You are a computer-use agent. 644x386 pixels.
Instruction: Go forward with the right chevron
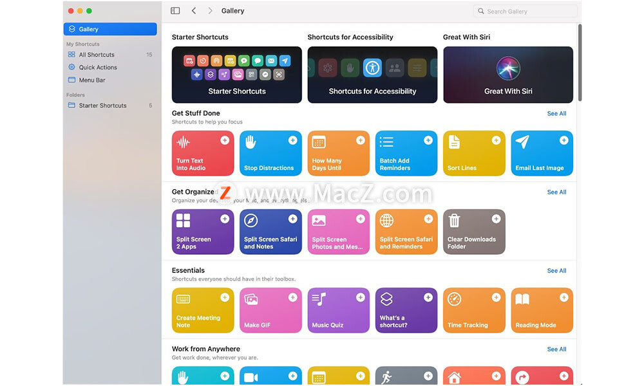210,11
